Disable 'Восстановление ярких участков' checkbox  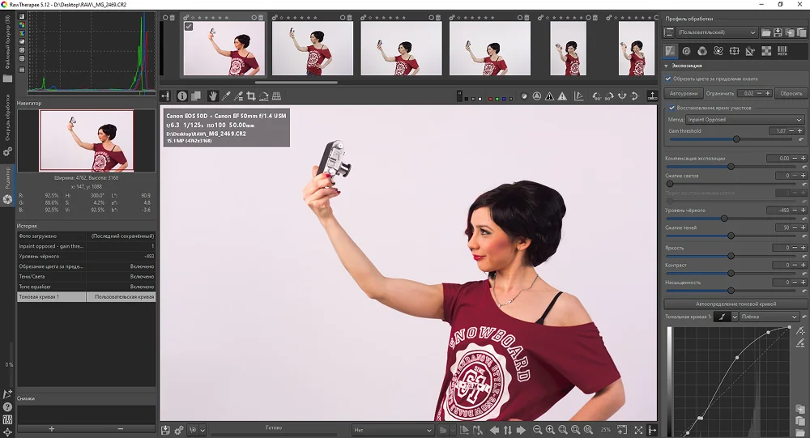click(671, 107)
